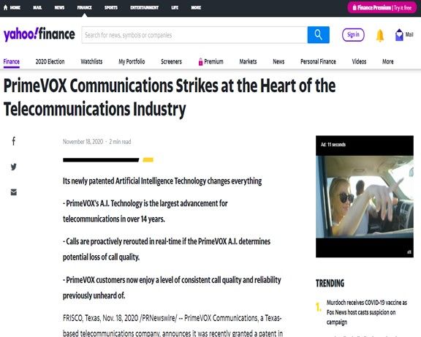
Task: Click the Yahoo Finance logo
Action: 39,34
